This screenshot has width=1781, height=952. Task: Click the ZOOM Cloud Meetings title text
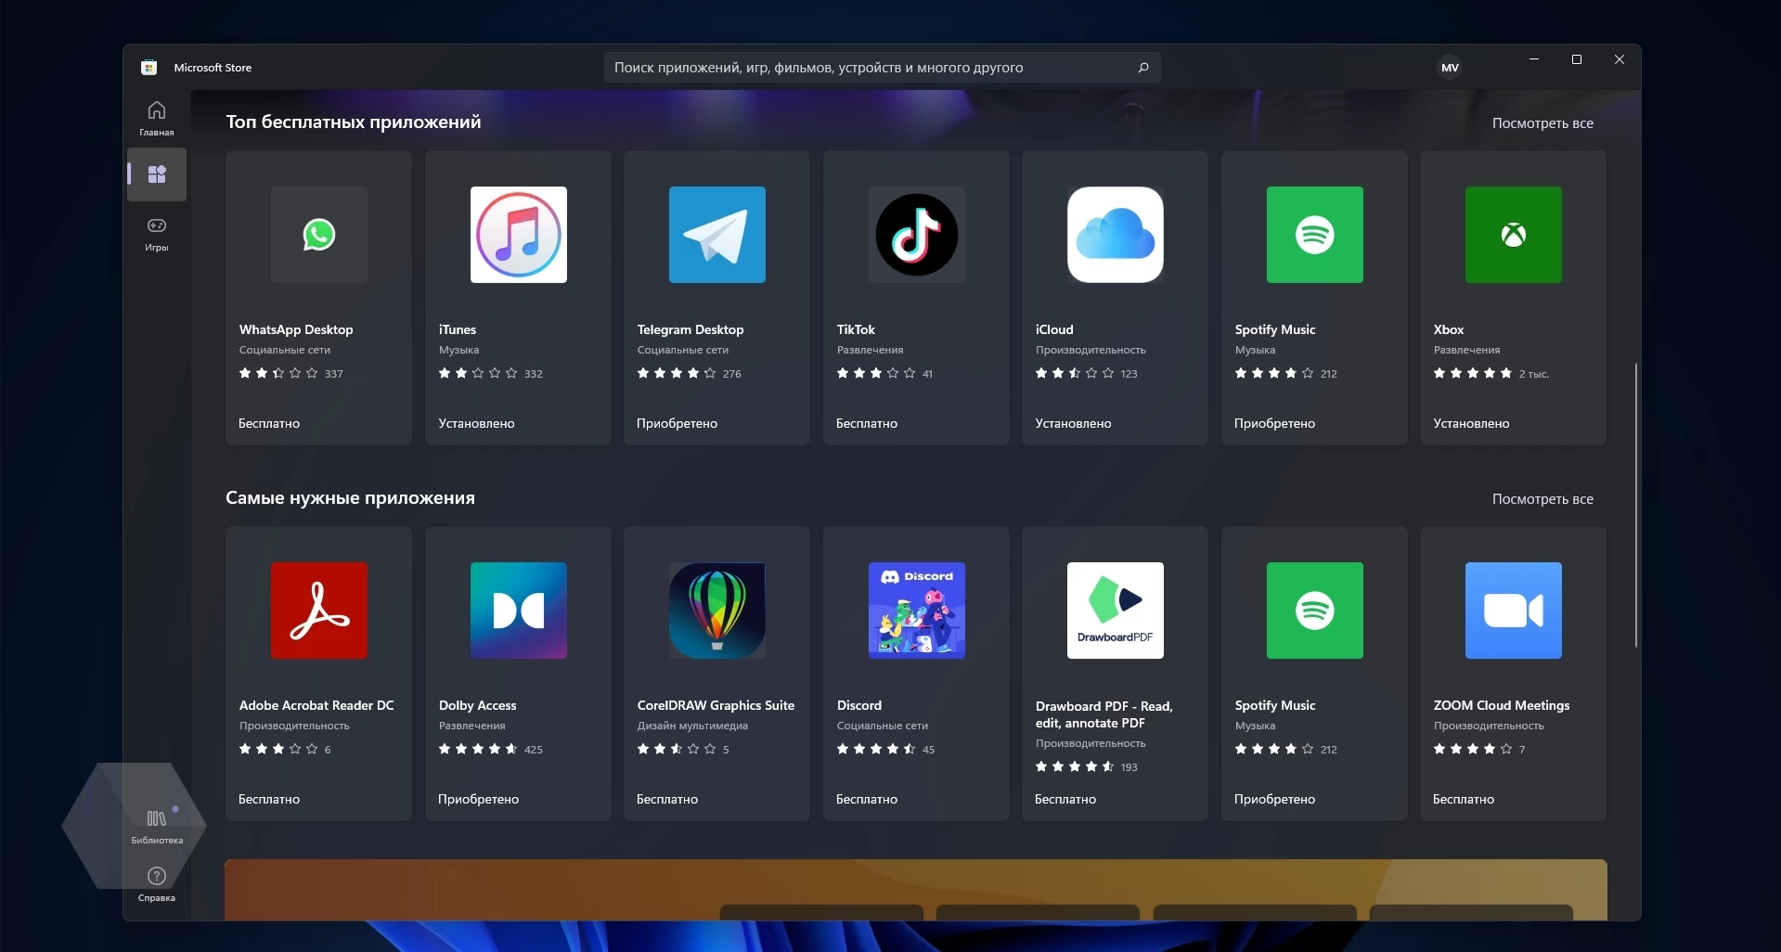(1502, 705)
